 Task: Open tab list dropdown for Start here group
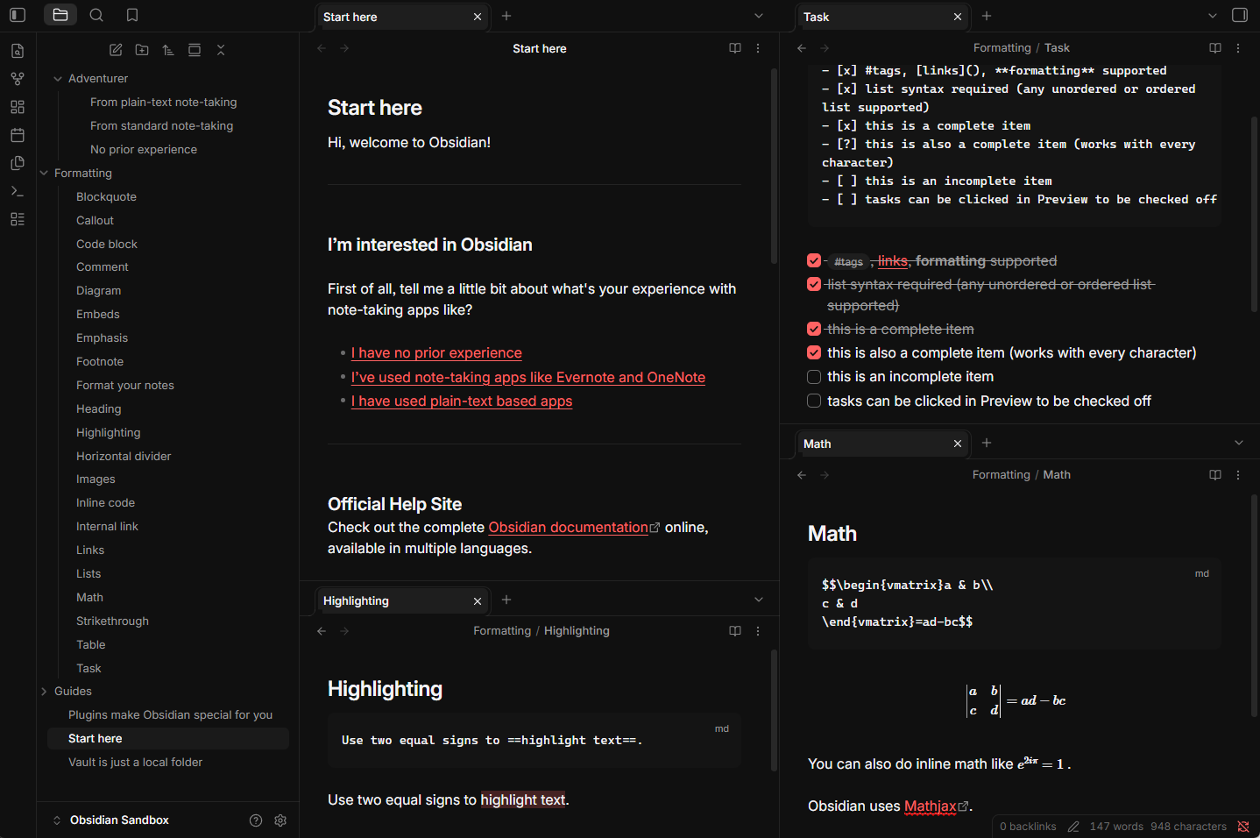click(x=759, y=16)
